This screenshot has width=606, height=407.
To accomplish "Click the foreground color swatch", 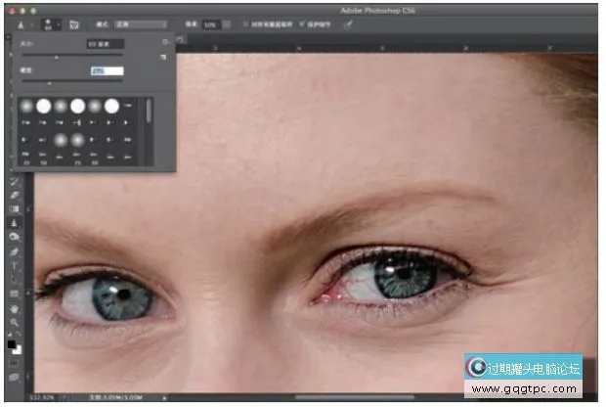I will point(12,343).
